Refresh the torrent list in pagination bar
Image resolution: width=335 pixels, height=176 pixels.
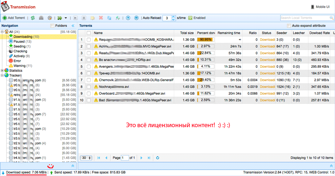point(158,158)
